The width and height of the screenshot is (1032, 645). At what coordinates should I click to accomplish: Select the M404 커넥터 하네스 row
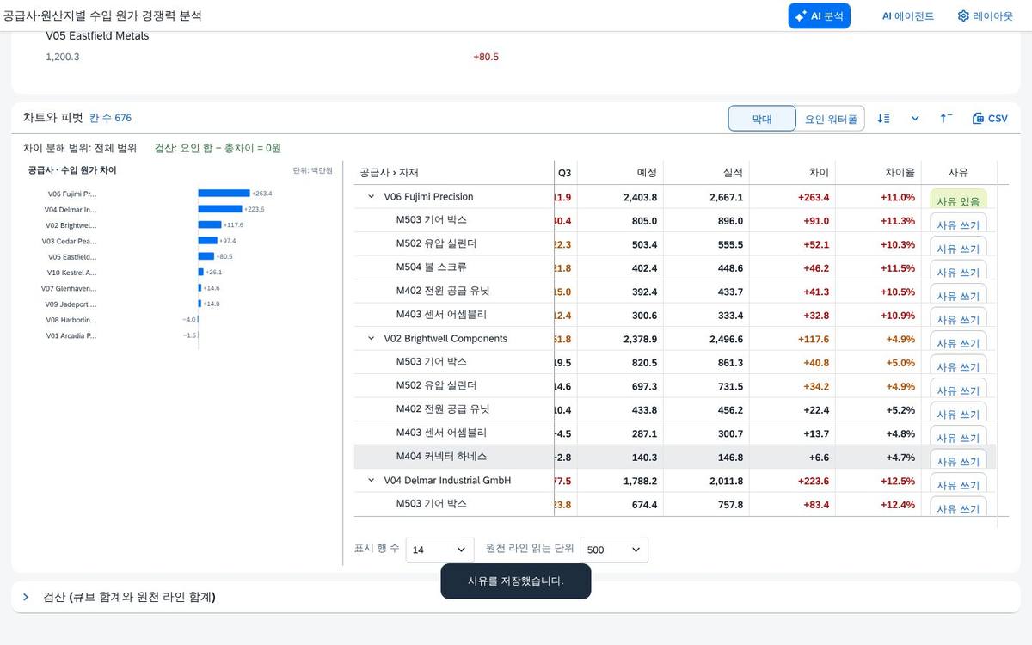point(675,457)
